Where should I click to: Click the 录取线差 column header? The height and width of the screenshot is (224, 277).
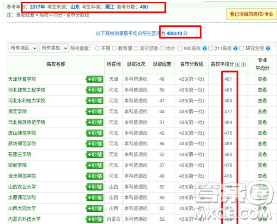pos(162,64)
